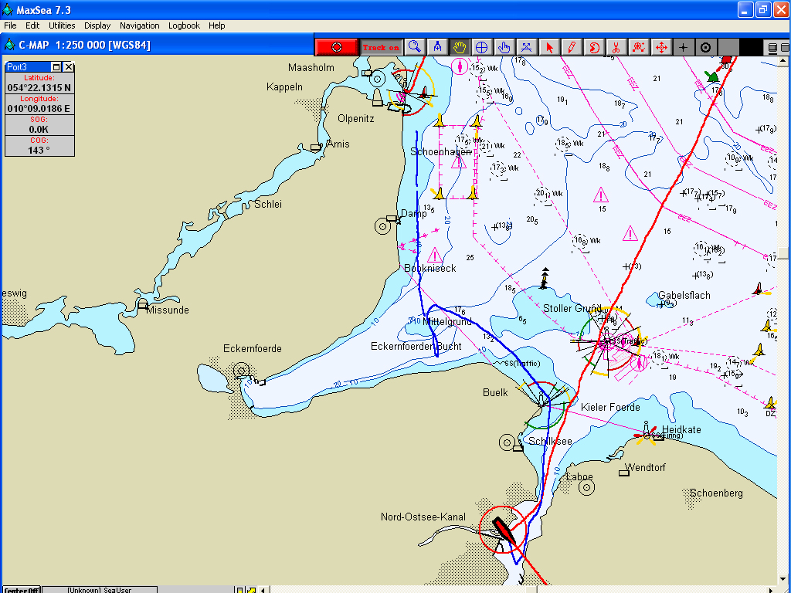
Task: Click the red ship marker near Nord-Ostsee-Kanal
Action: point(503,530)
